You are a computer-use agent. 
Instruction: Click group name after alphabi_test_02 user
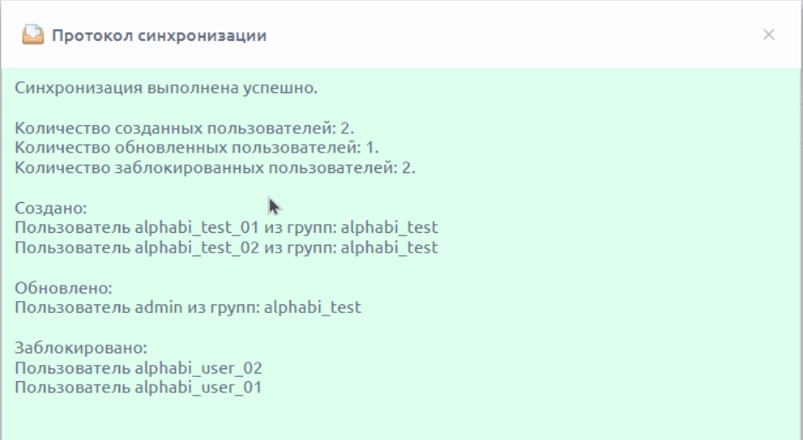point(389,247)
